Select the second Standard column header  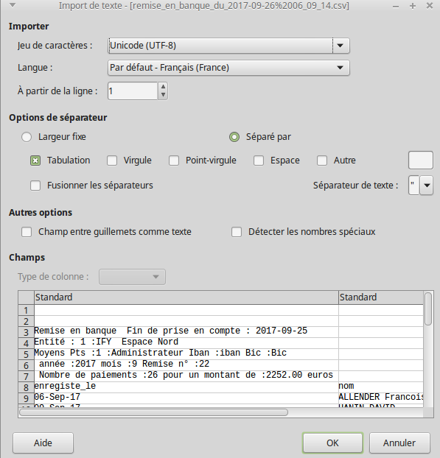[x=381, y=297]
